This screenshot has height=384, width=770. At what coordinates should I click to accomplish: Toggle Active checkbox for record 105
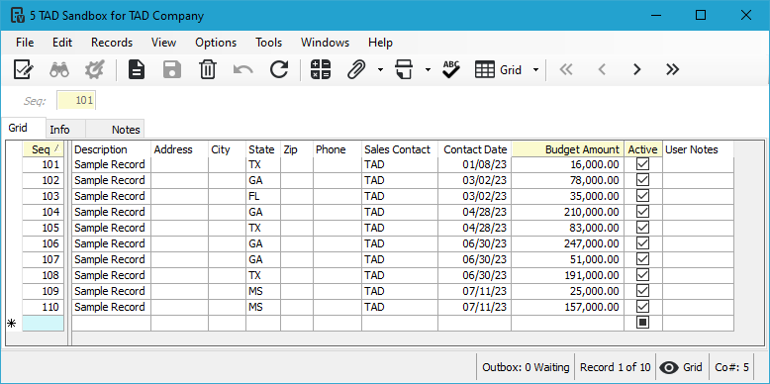point(642,228)
